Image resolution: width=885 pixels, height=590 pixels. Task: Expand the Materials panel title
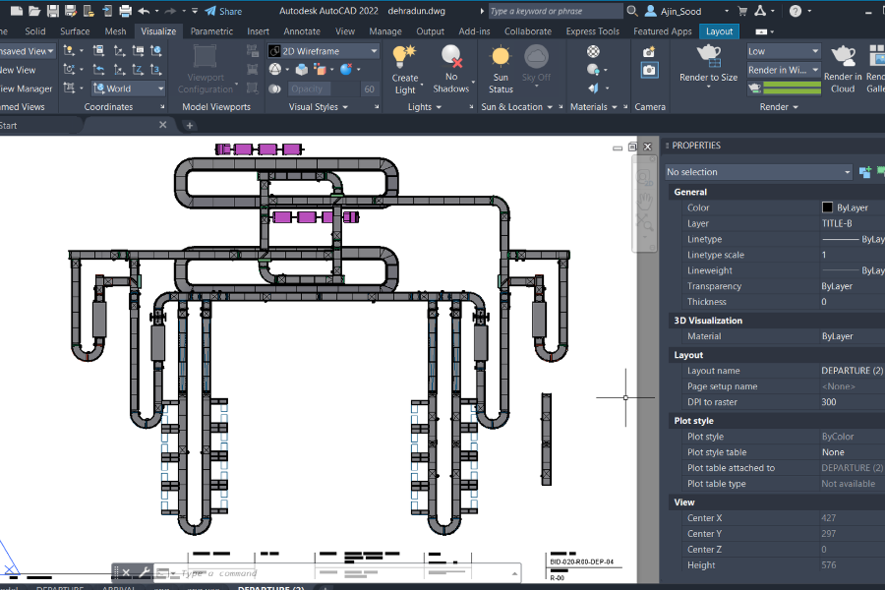click(x=593, y=107)
